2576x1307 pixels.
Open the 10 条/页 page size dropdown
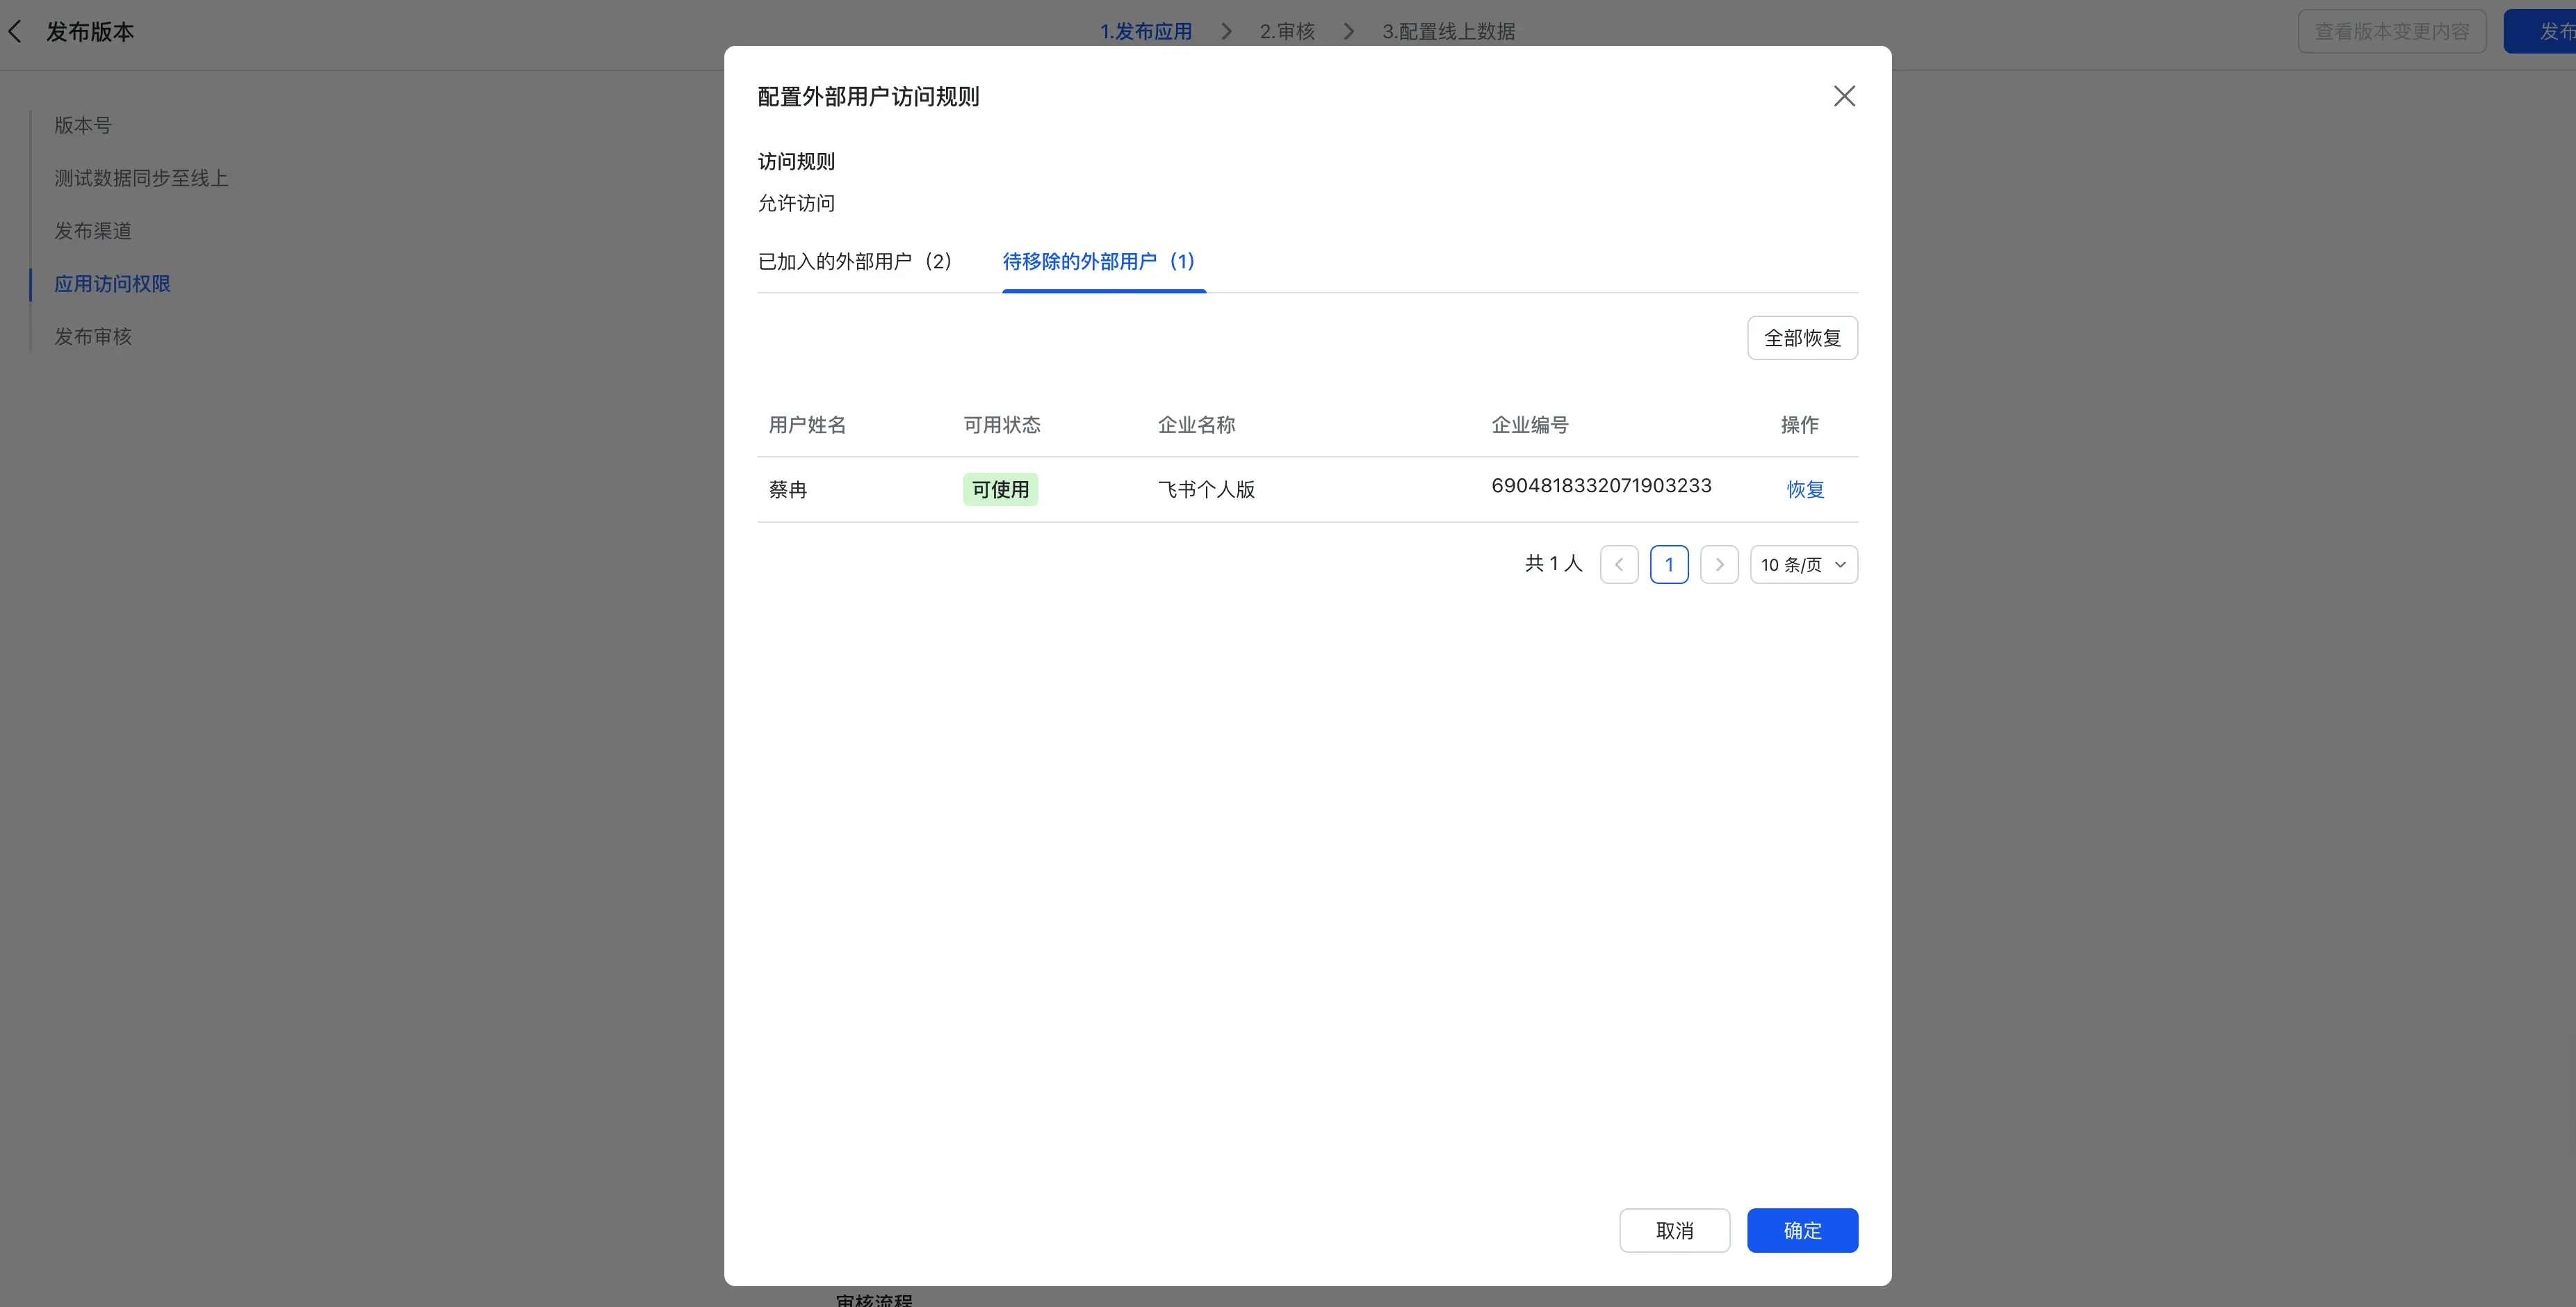1804,564
